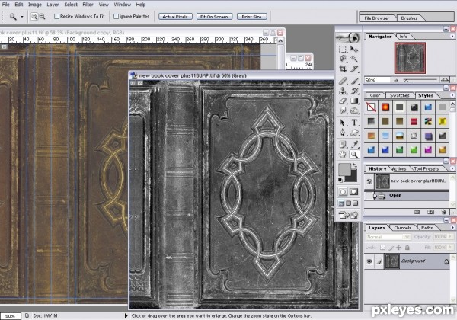Select the Slice tool
This screenshot has height=320, width=457.
coord(354,69)
